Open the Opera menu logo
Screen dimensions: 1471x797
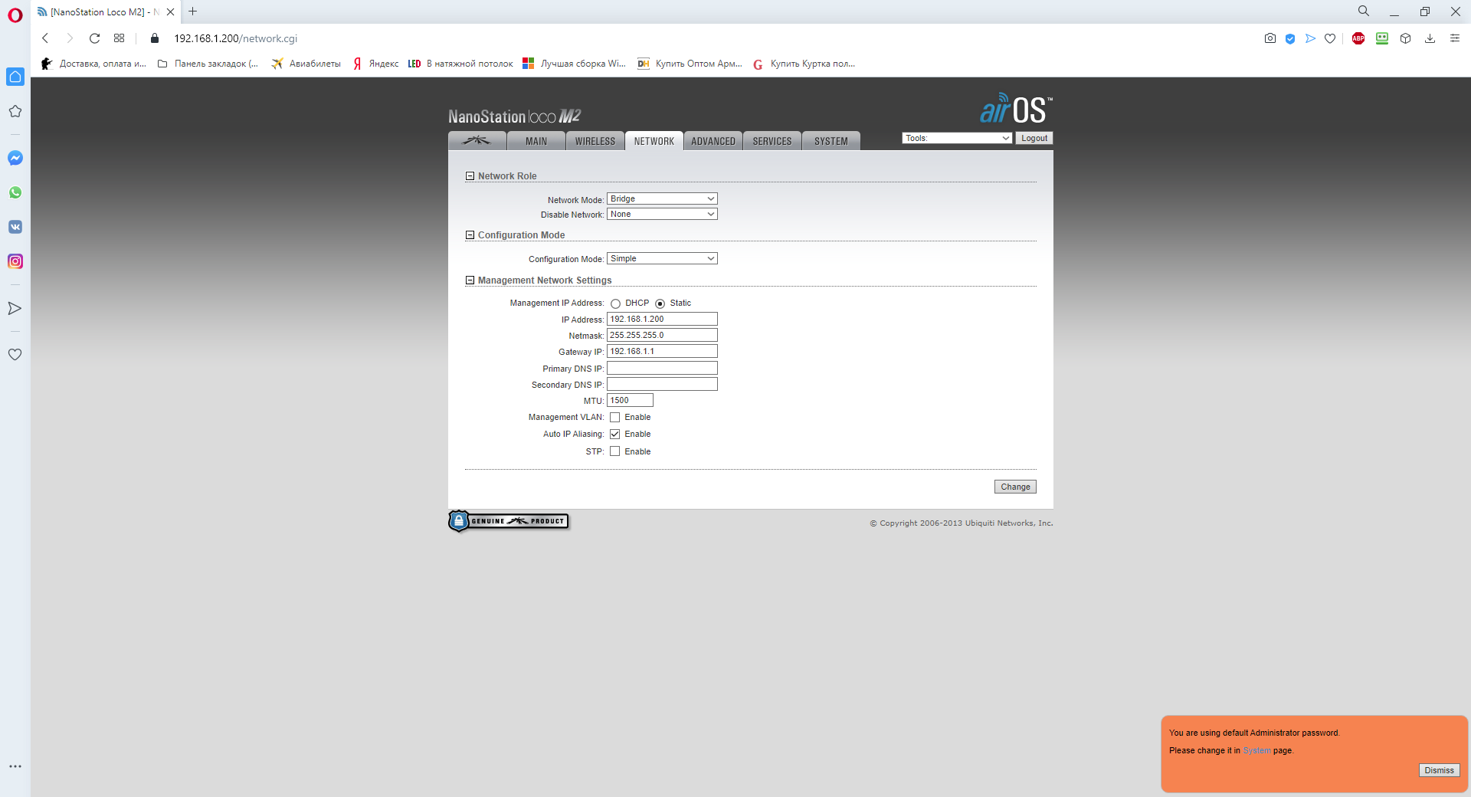15,15
